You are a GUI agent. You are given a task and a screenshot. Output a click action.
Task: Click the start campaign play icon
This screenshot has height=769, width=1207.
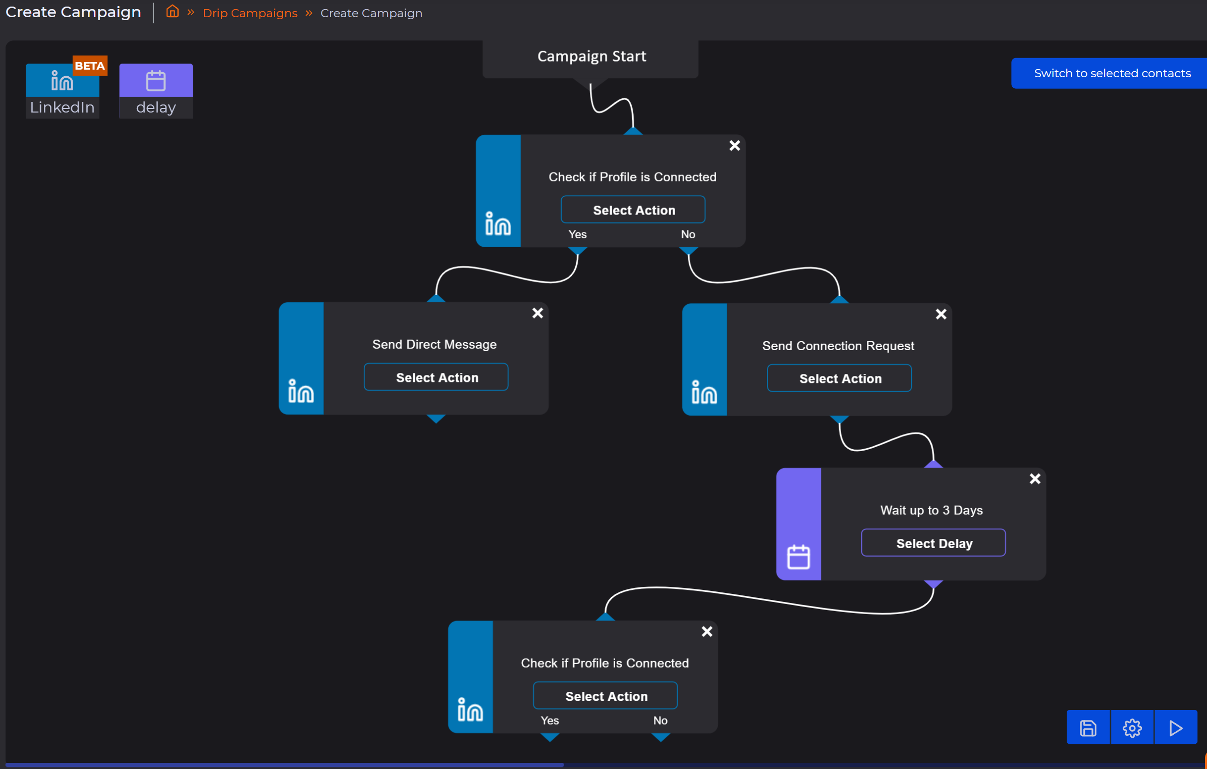(x=1176, y=727)
